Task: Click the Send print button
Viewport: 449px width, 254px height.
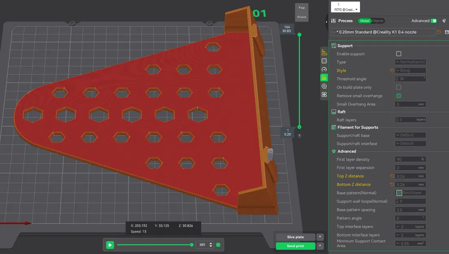Action: (296, 246)
